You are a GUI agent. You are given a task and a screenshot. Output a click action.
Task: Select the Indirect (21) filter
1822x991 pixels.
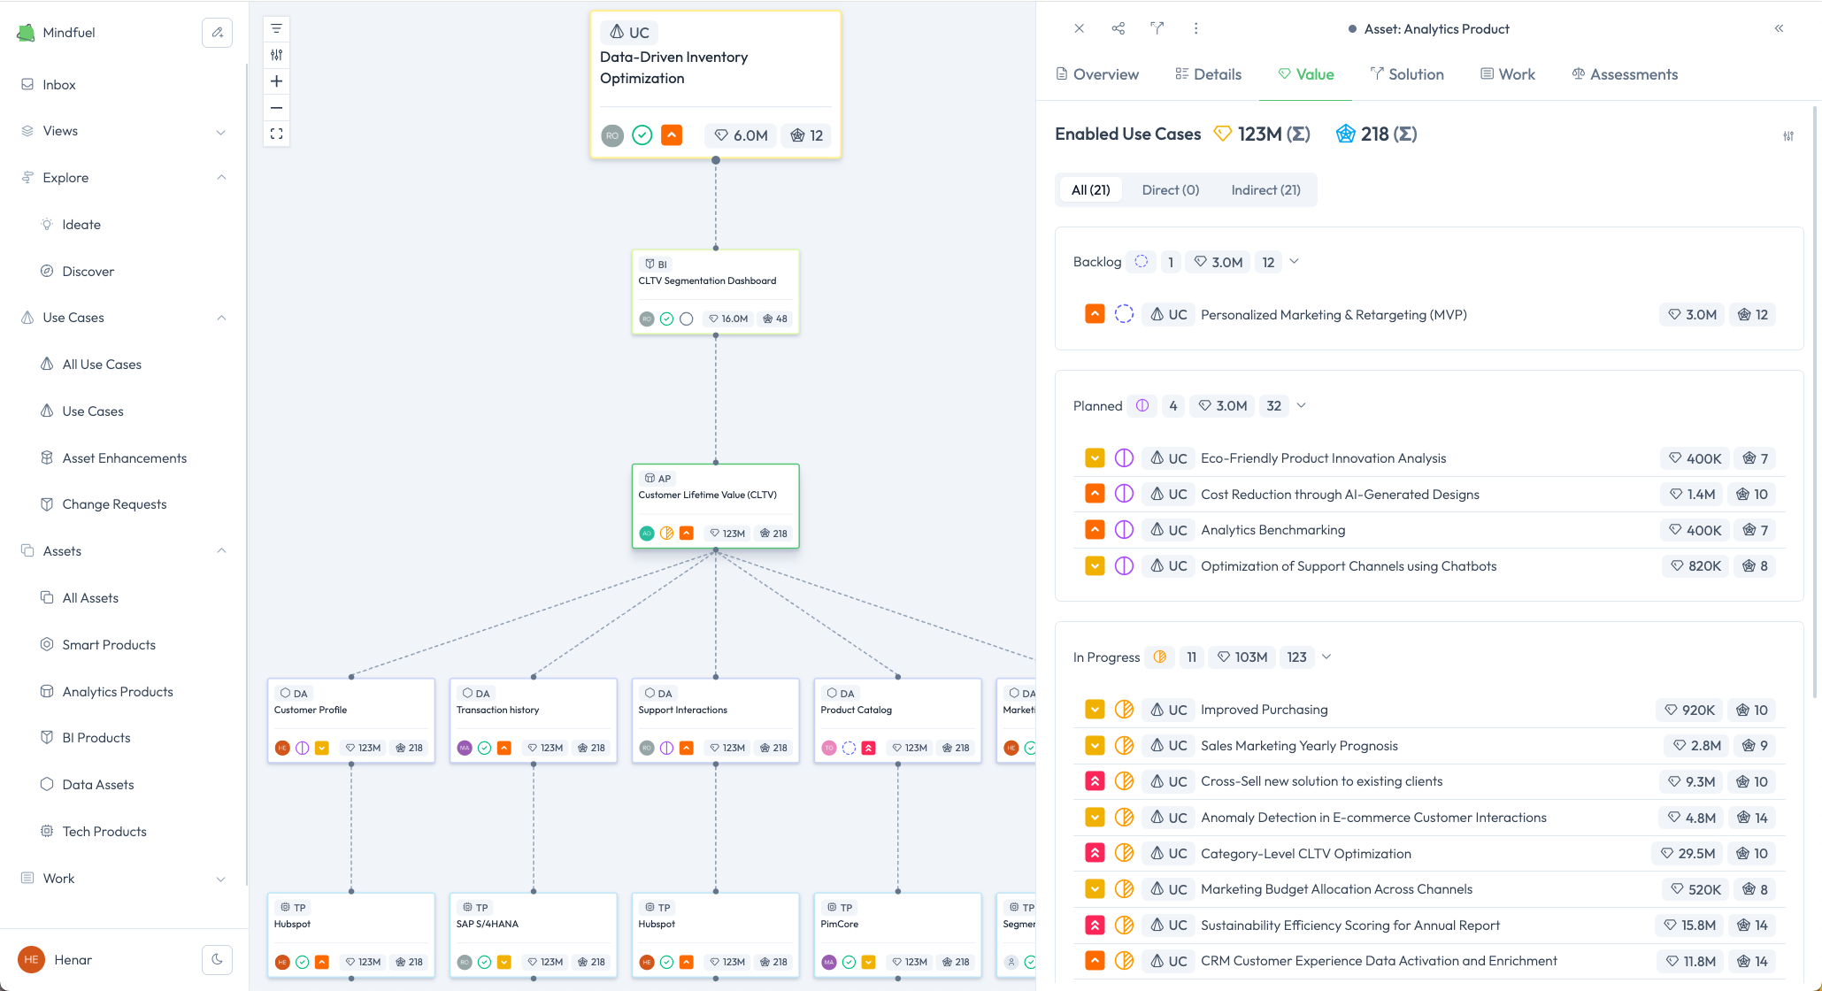point(1265,190)
